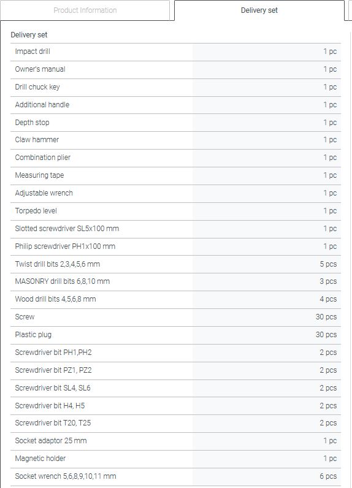Select the Delivery set tab

coord(259,10)
